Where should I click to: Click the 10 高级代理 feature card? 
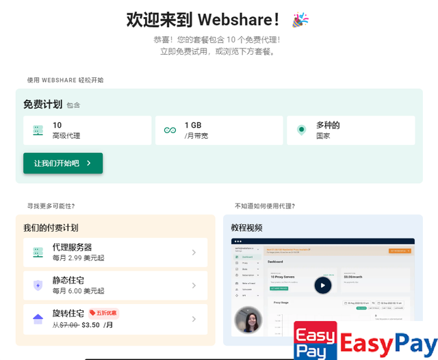(x=88, y=130)
